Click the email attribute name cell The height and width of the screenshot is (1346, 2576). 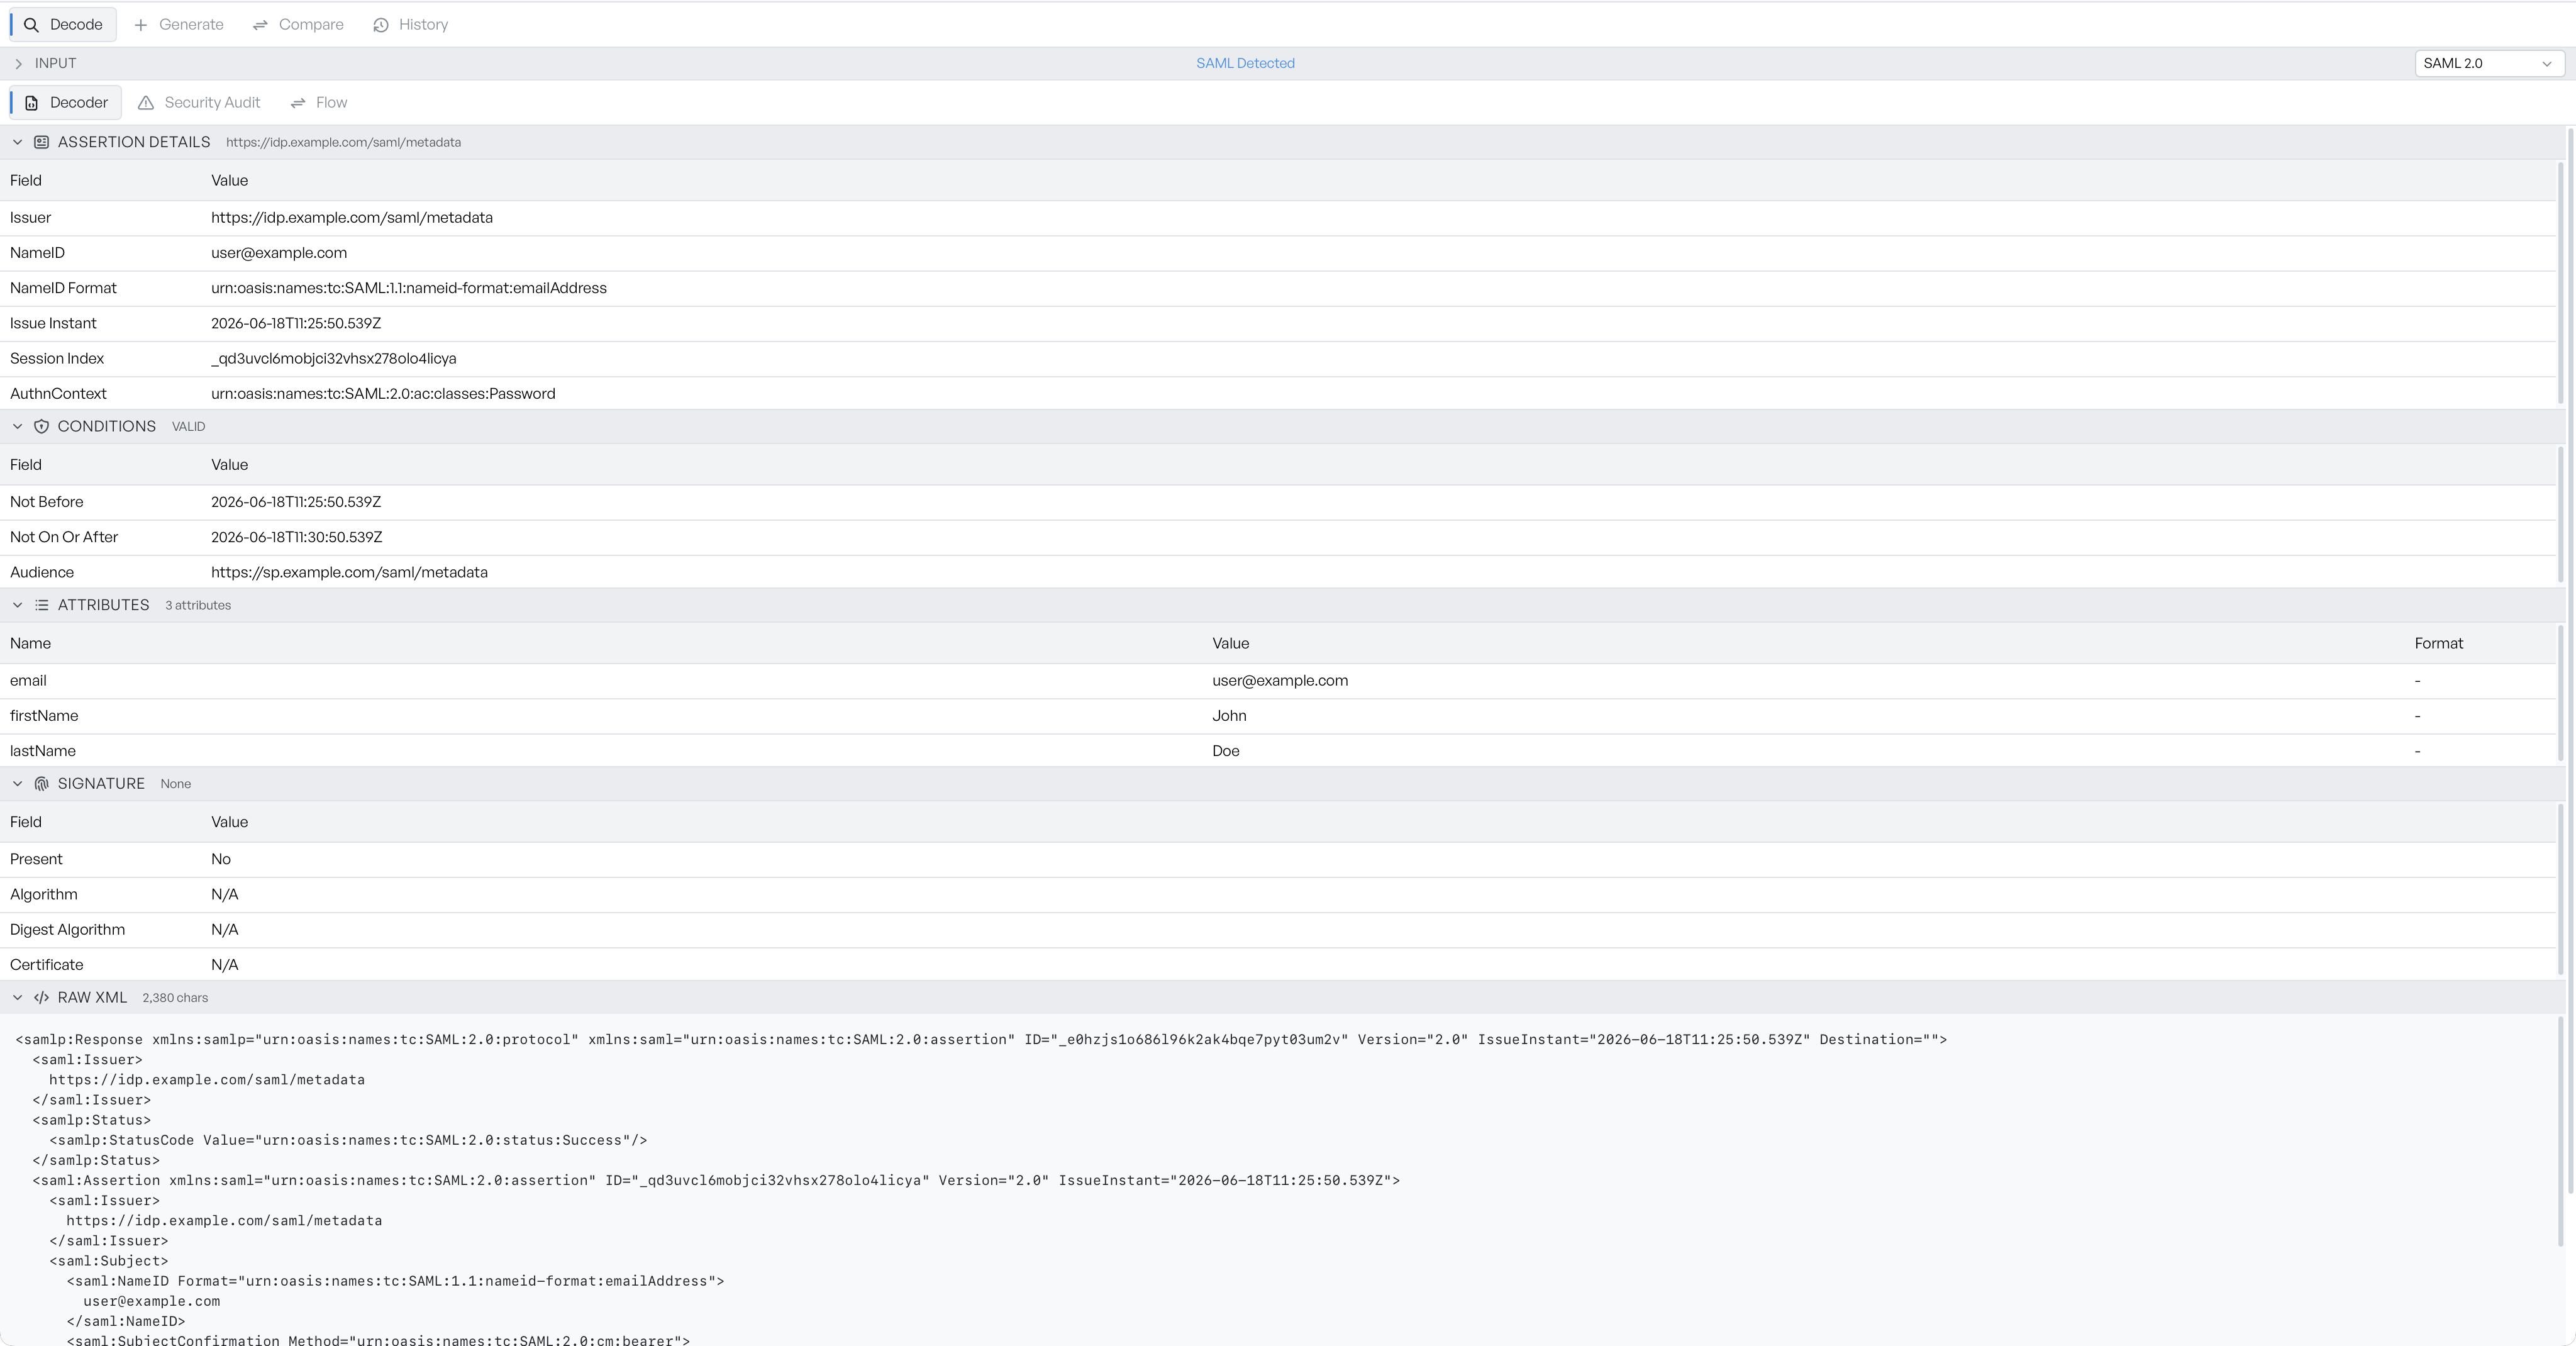tap(28, 680)
